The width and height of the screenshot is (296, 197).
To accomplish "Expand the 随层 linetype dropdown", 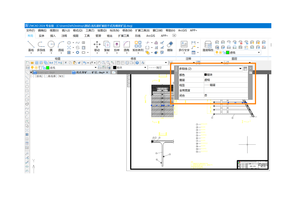I will click(x=168, y=67).
